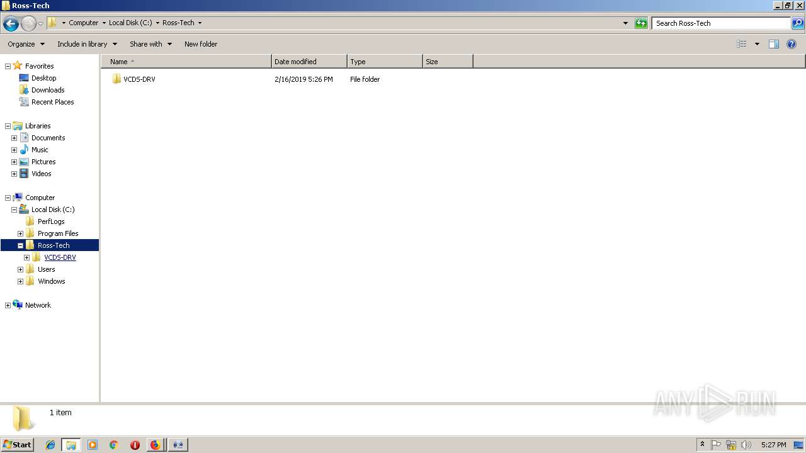Open the Share with menu
Viewport: 806px width, 453px height.
[150, 44]
